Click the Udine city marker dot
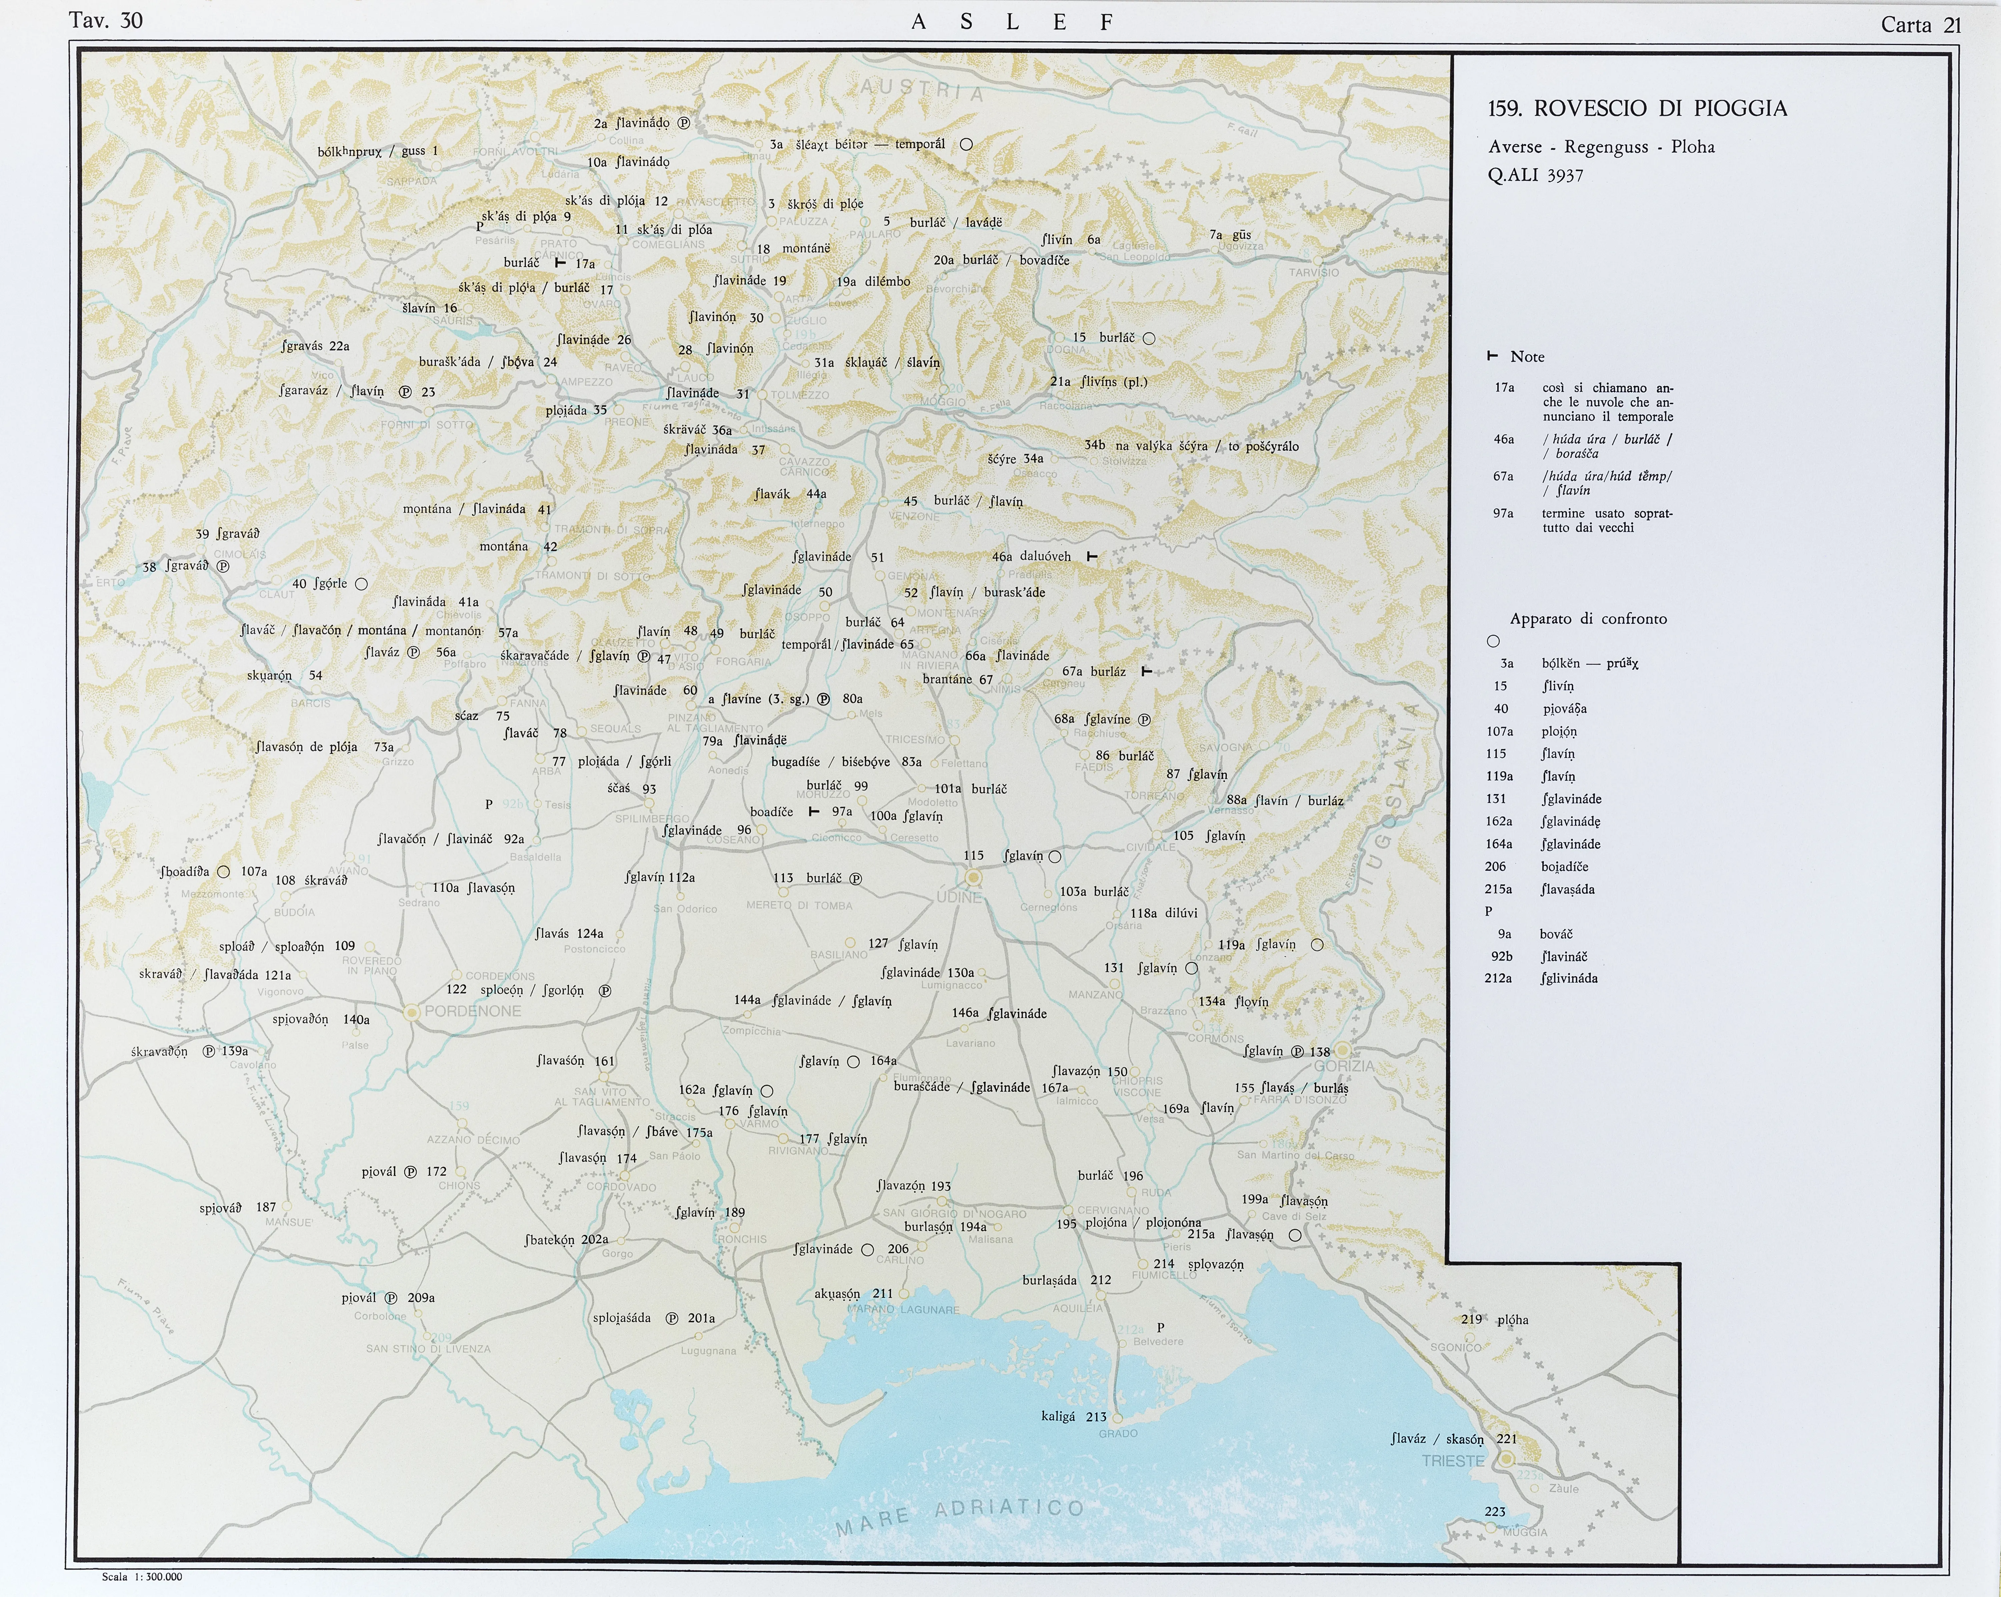This screenshot has height=1597, width=2001. pyautogui.click(x=973, y=877)
